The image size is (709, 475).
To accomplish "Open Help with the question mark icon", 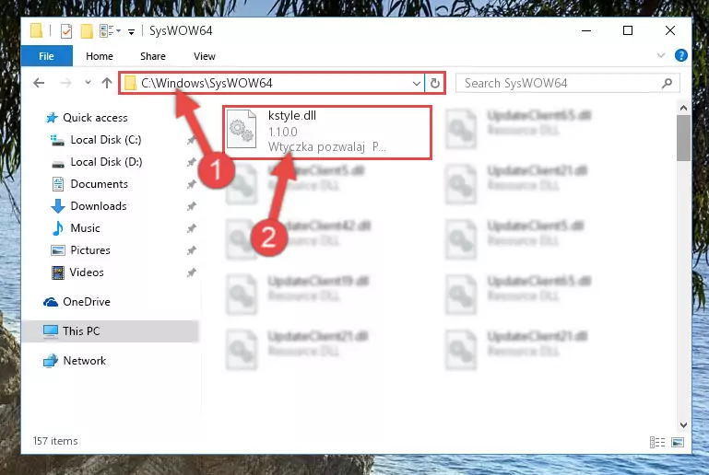I will [x=680, y=55].
